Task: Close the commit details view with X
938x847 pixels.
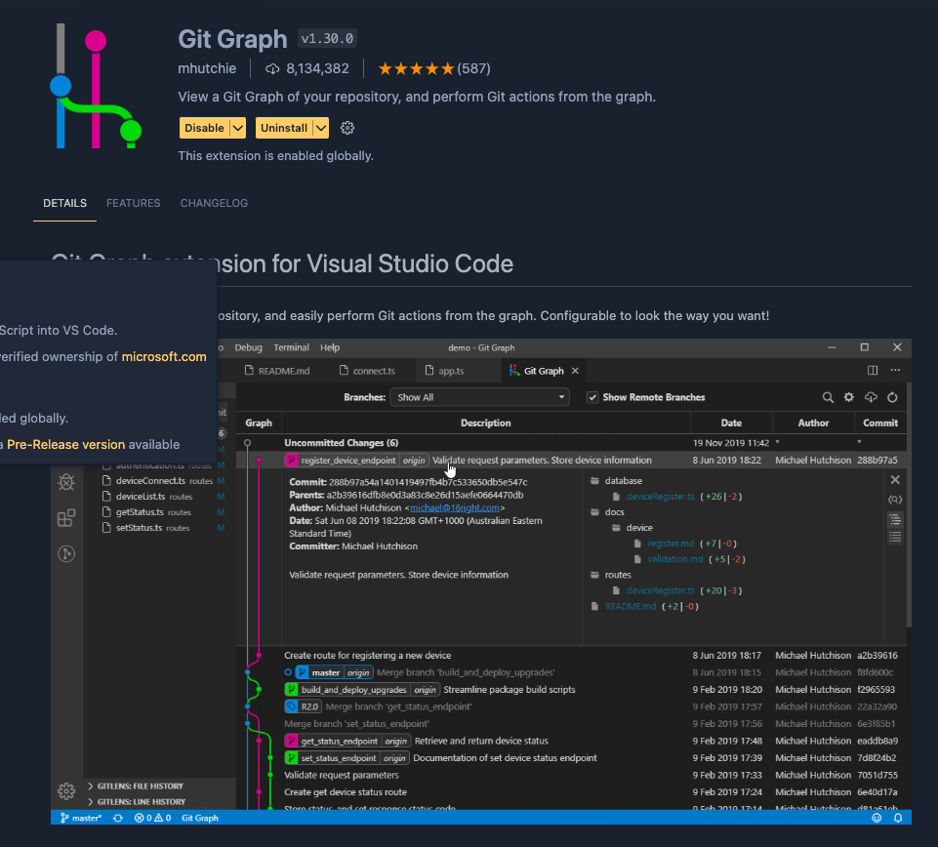Action: tap(895, 480)
